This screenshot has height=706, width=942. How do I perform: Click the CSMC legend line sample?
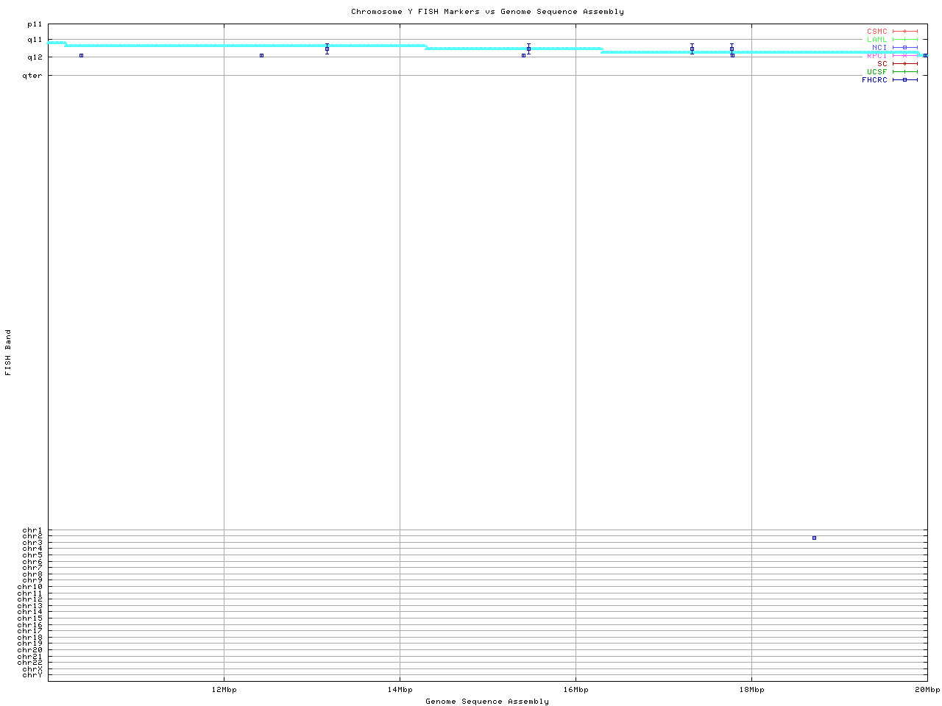pyautogui.click(x=904, y=32)
